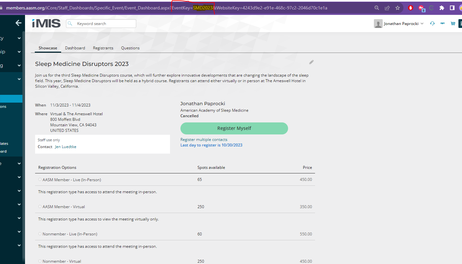Image resolution: width=462 pixels, height=264 pixels.
Task: Click American Academy of Sleep Medicine text
Action: 214,110
